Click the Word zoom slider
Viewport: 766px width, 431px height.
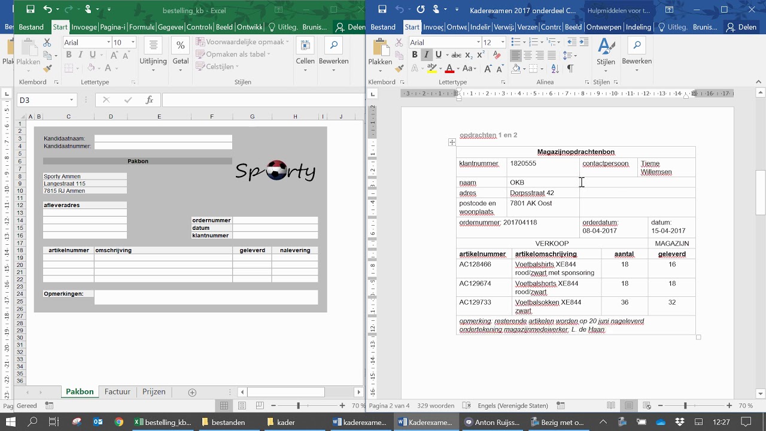pos(685,406)
